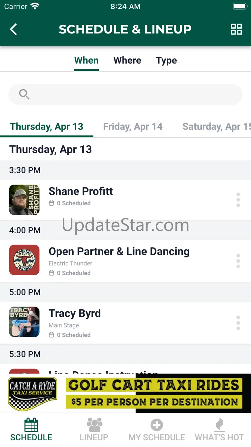This screenshot has height=447, width=251.
Task: Switch to the Where tab
Action: pyautogui.click(x=127, y=61)
